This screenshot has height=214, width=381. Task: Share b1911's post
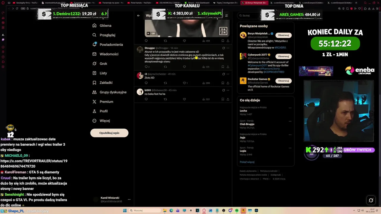click(x=228, y=99)
